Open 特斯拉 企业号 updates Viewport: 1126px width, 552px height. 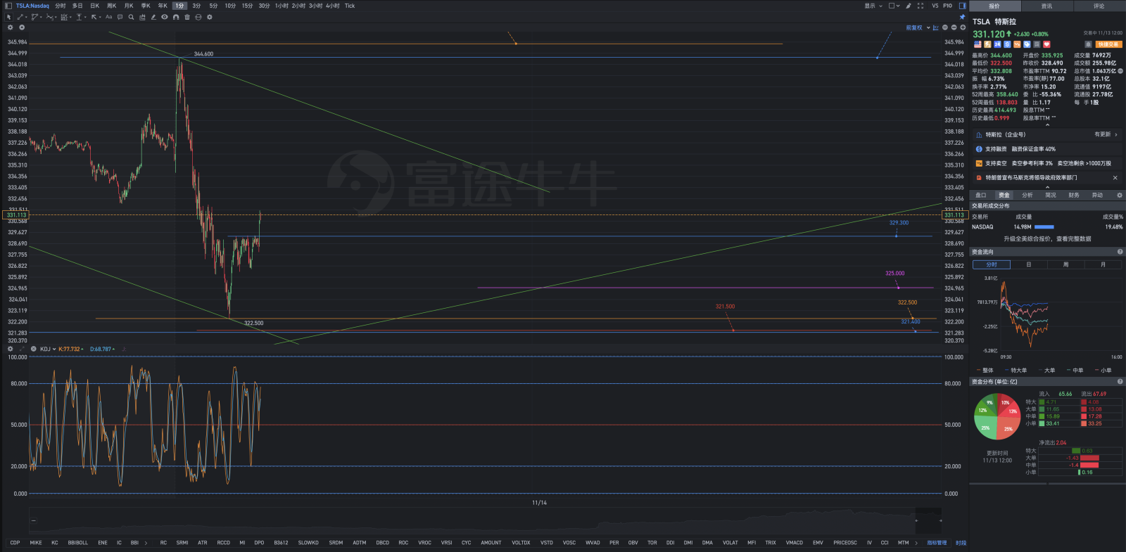coord(1047,134)
